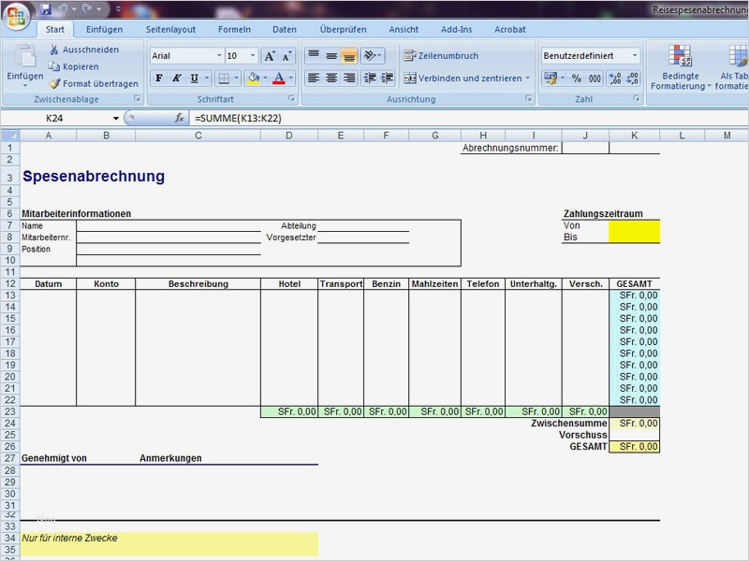The image size is (749, 561).
Task: Click the Einfügen paste icon
Action: click(x=25, y=56)
